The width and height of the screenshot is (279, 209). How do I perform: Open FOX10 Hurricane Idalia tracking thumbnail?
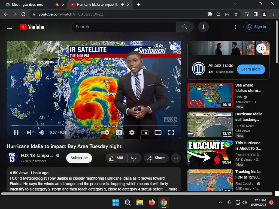[x=210, y=124]
